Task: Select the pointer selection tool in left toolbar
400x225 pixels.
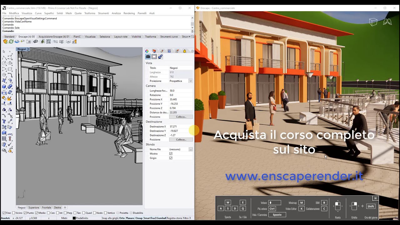Action: tap(4, 52)
